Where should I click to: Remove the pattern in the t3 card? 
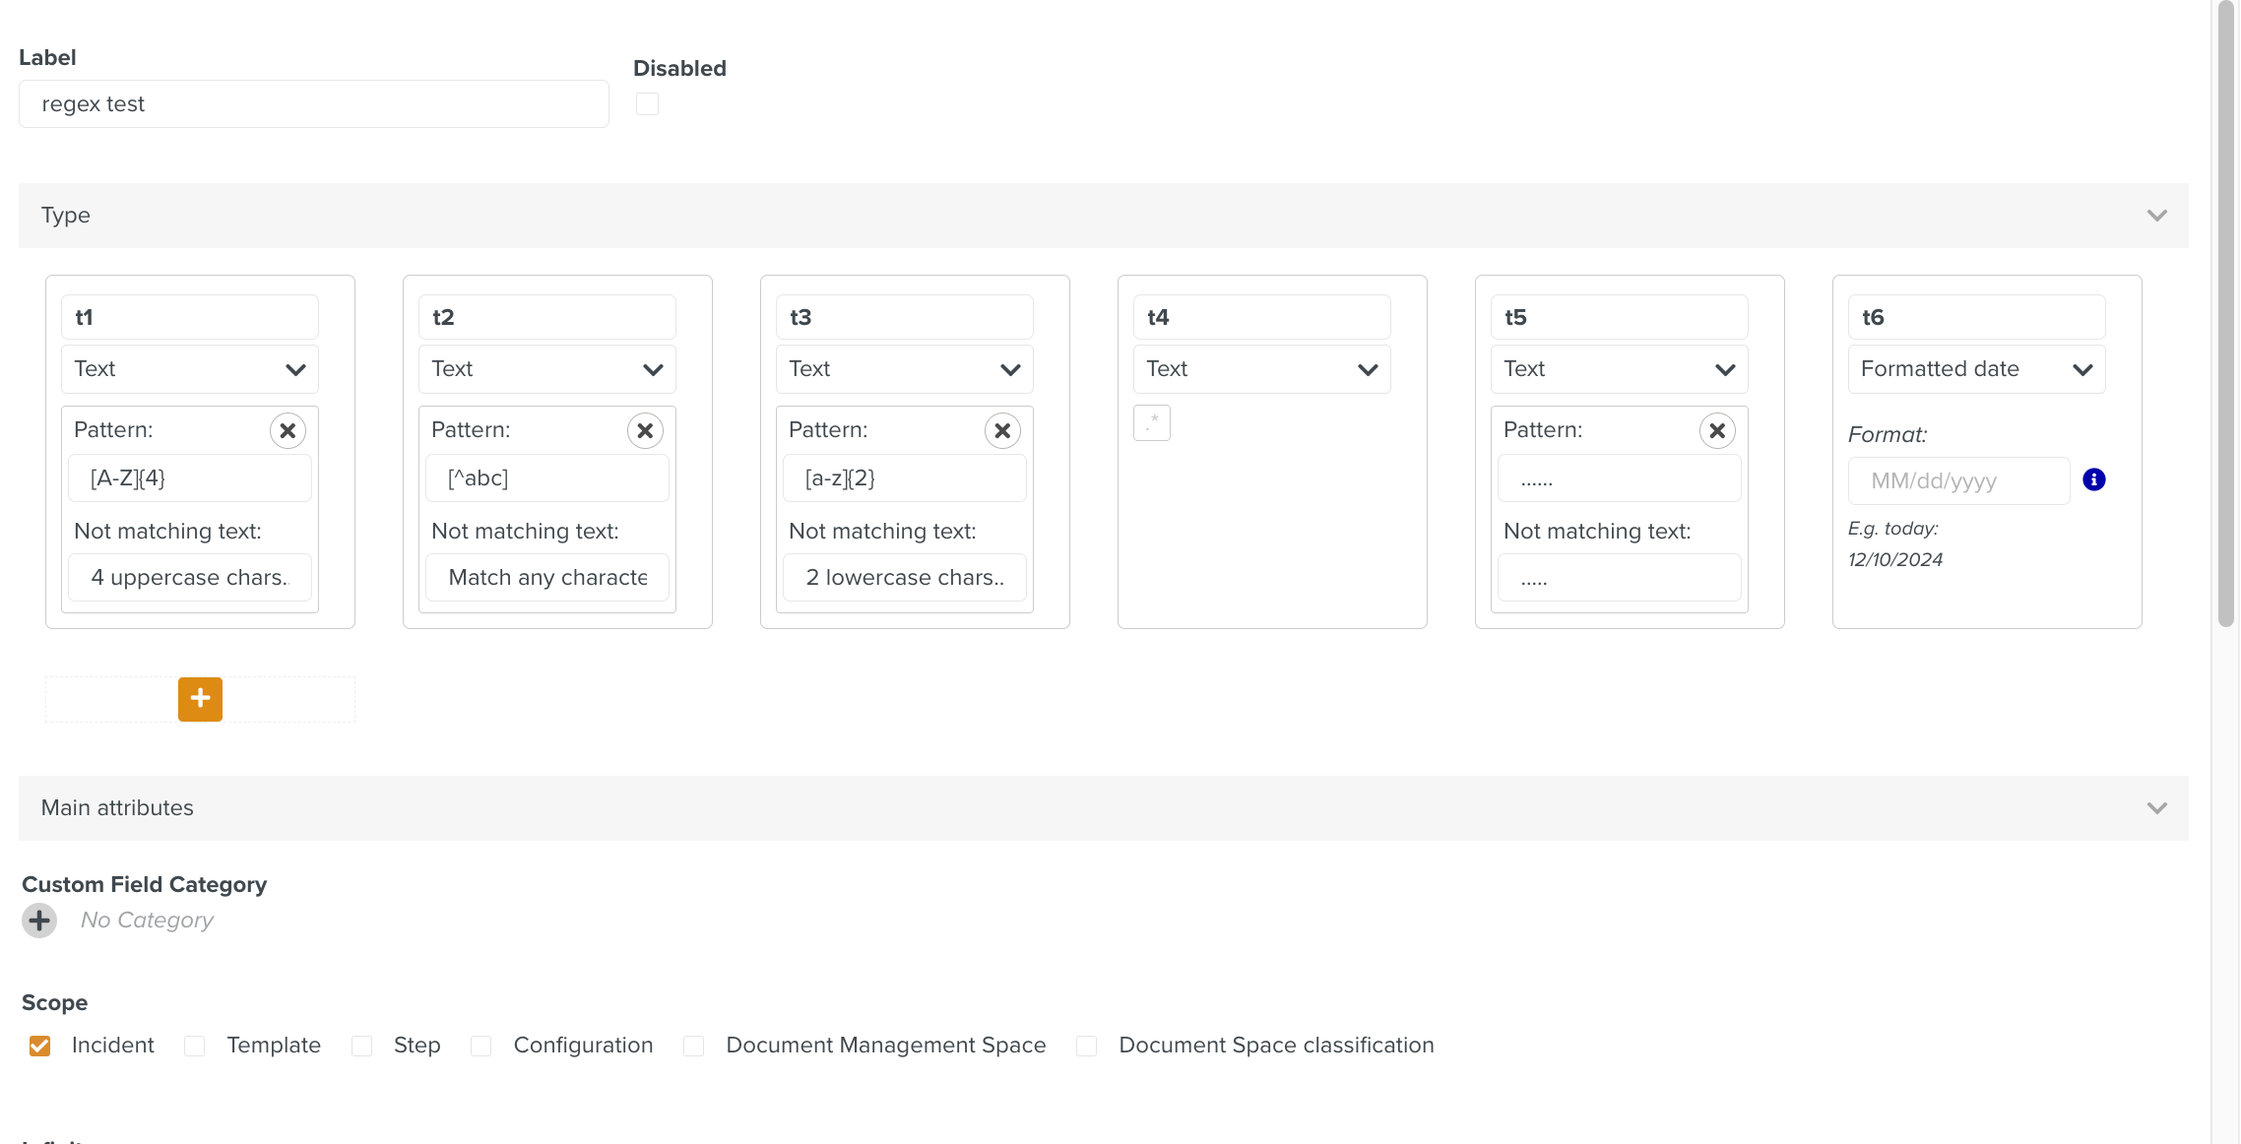pyautogui.click(x=1002, y=430)
